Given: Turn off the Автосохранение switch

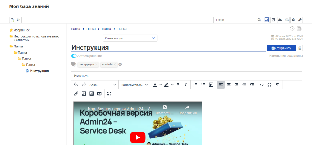Looking at the screenshot, I should [74, 56].
